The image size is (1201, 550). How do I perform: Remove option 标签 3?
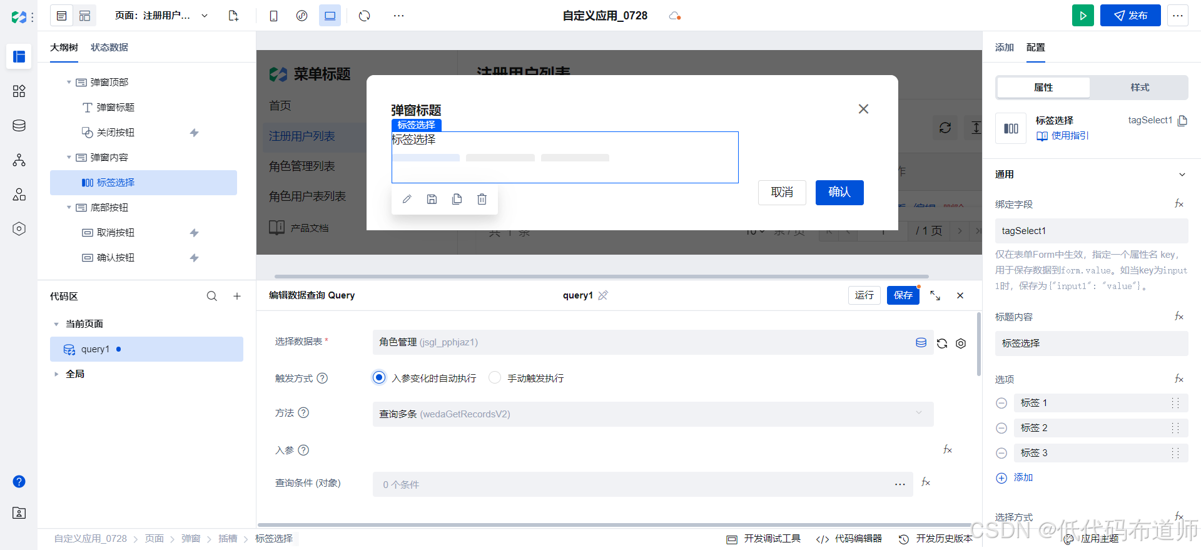coord(1001,453)
